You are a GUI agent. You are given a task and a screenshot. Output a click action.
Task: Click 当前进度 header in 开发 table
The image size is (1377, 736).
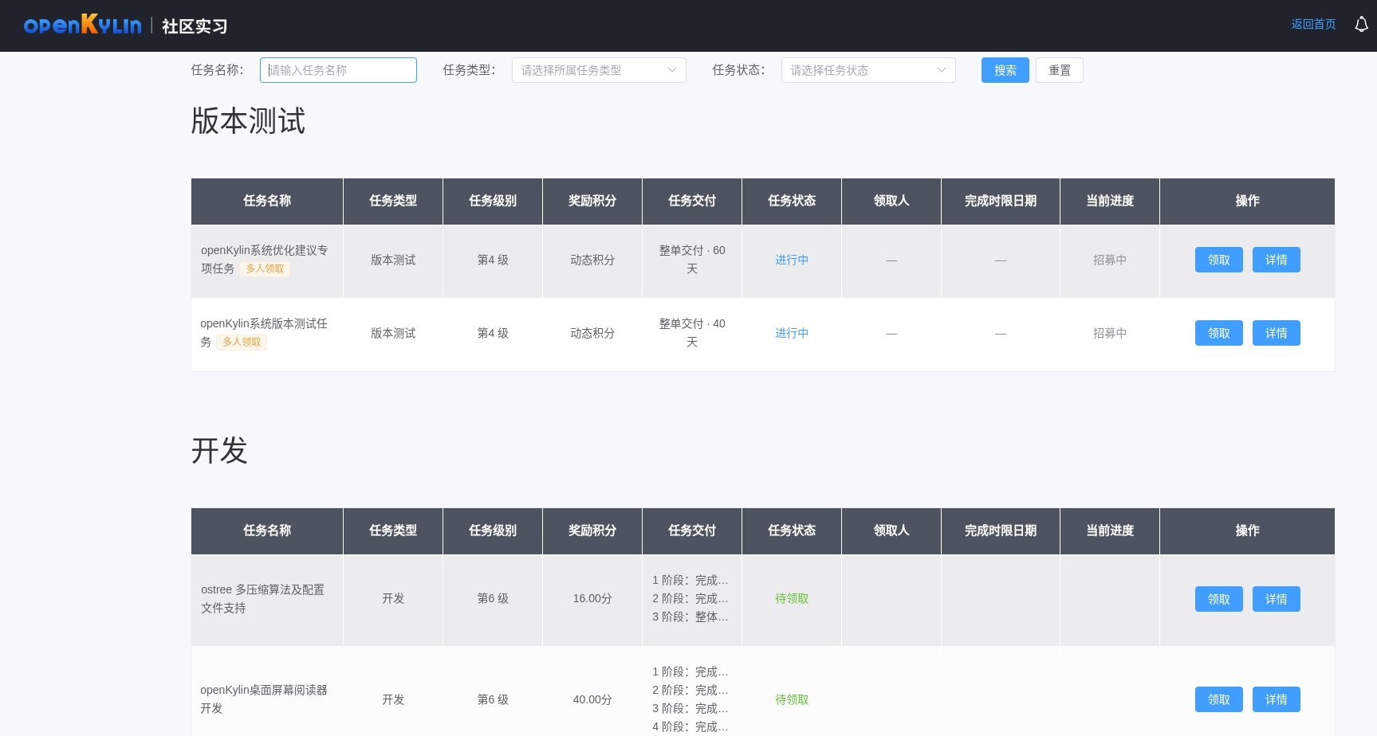(x=1110, y=530)
